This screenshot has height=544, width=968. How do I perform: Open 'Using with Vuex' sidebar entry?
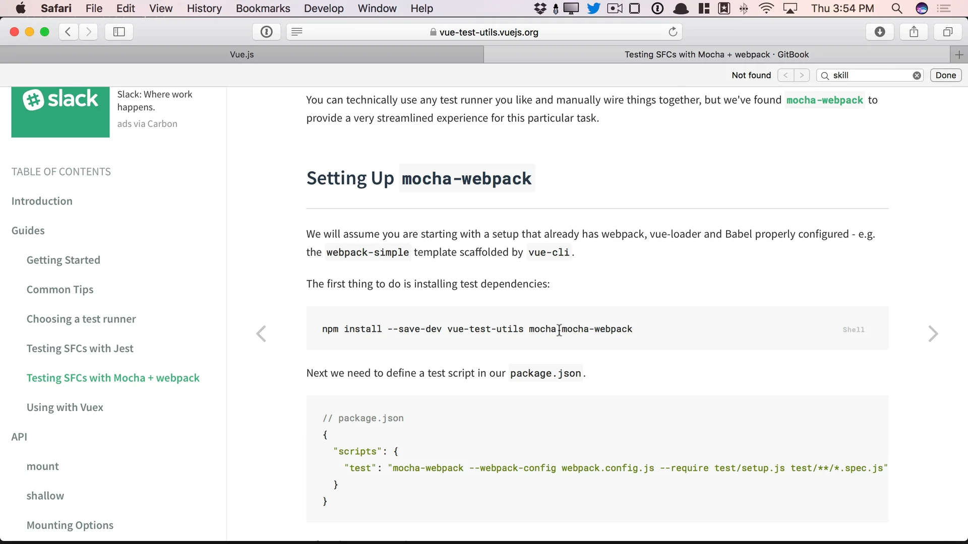65,407
